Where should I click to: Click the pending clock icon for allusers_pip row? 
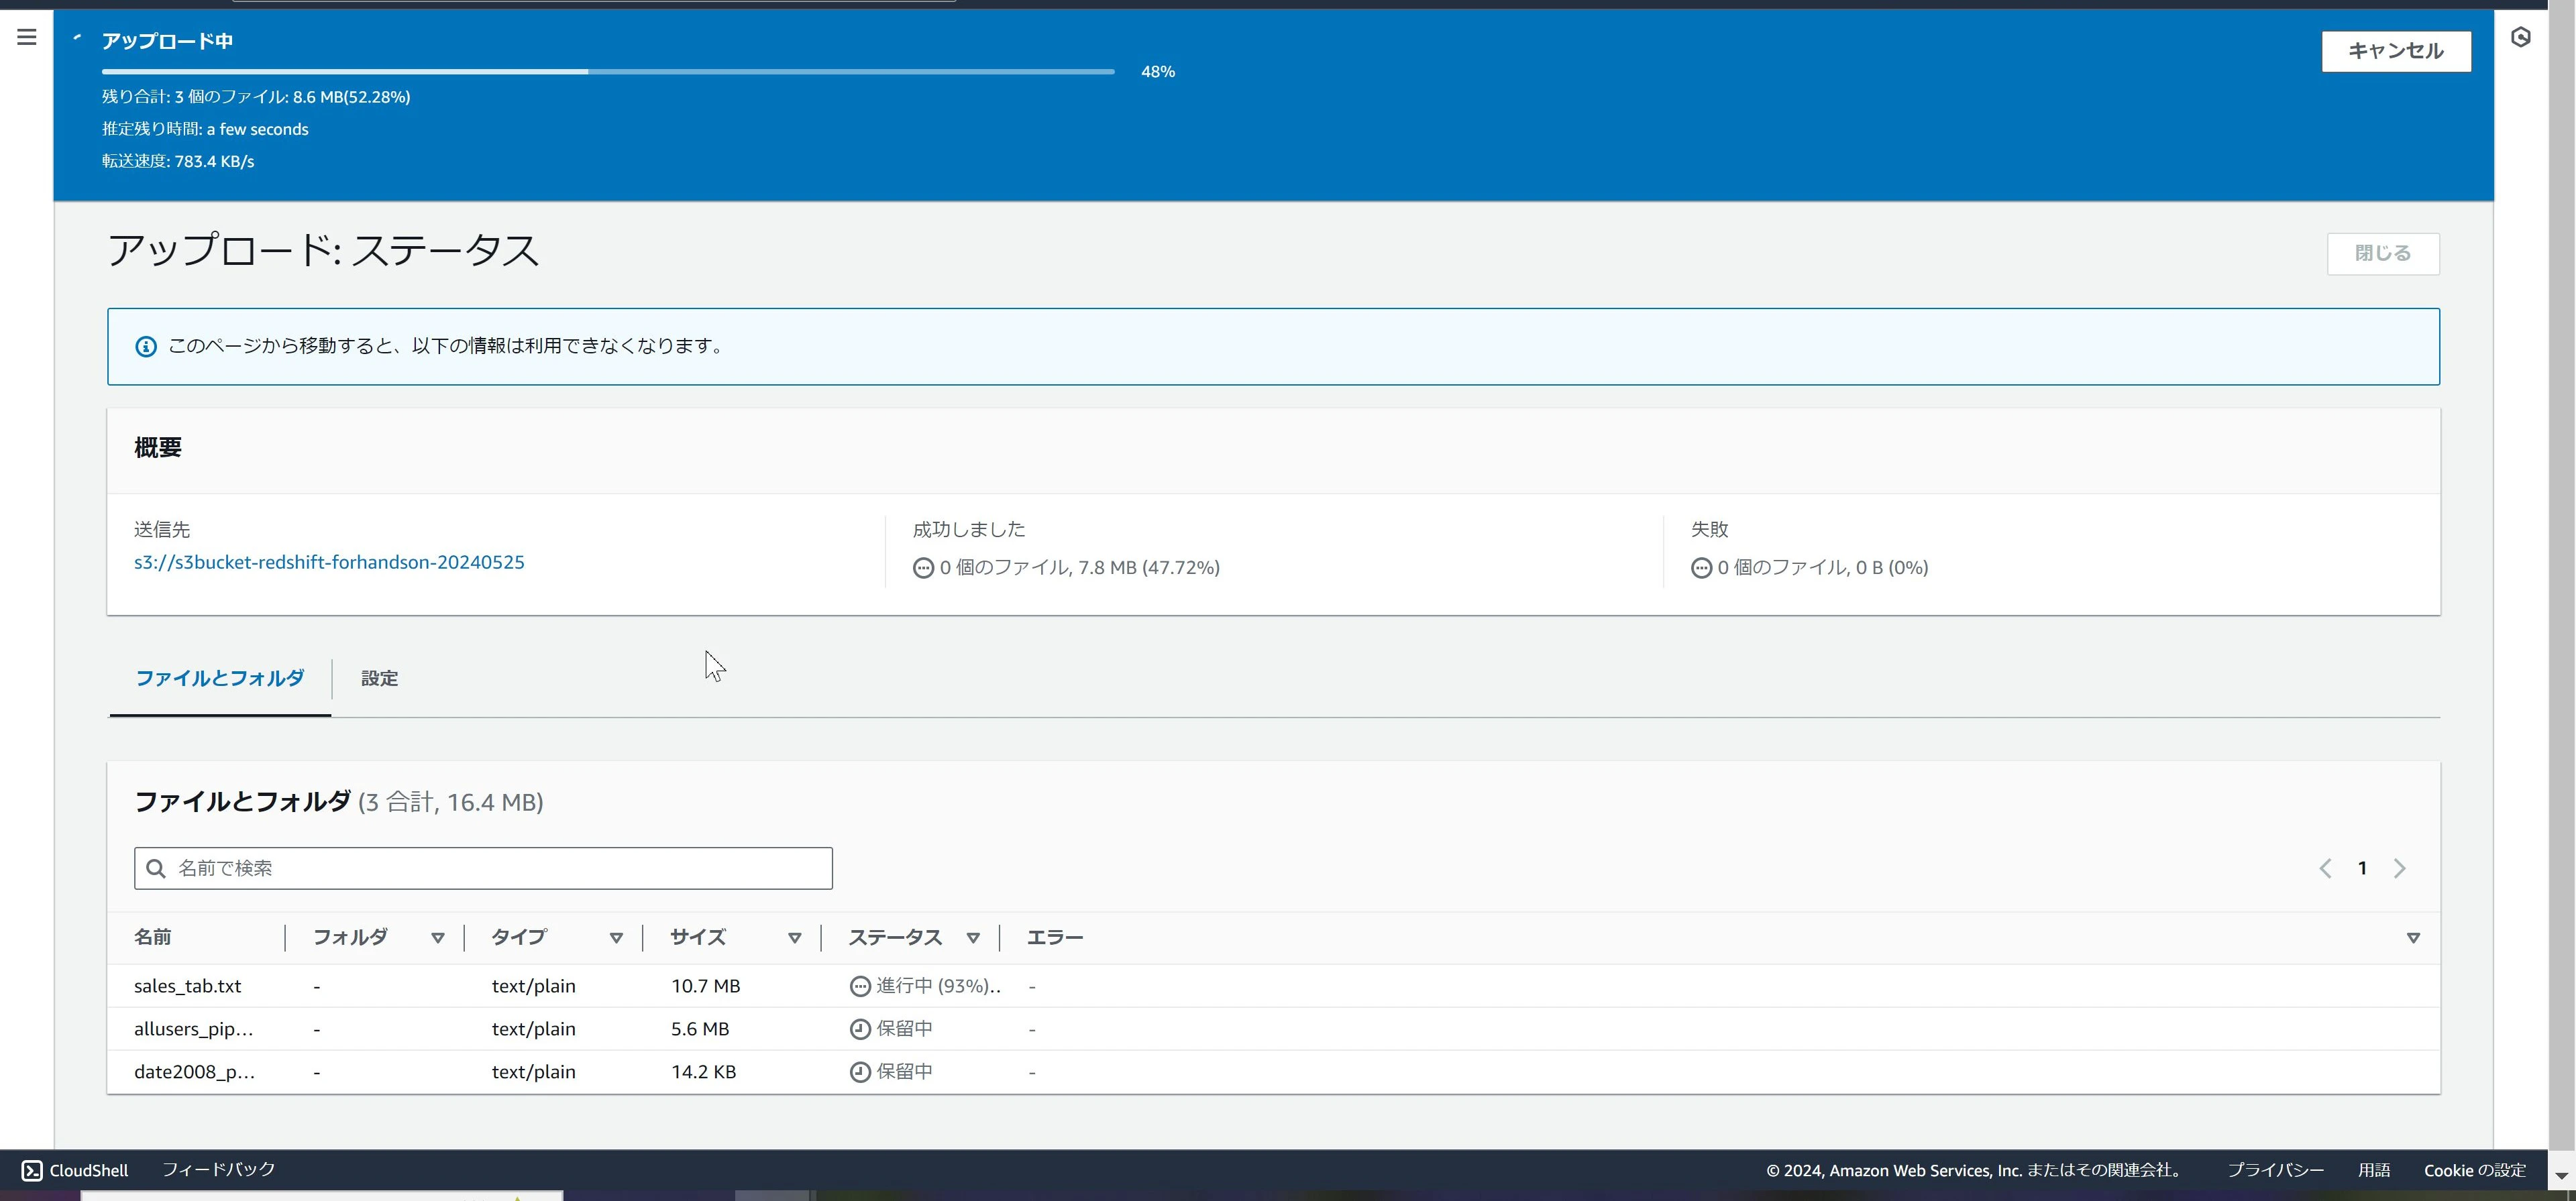pos(860,1029)
